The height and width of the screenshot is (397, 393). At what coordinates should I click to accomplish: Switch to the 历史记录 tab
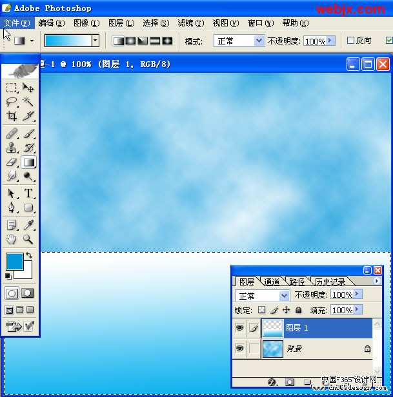click(330, 282)
